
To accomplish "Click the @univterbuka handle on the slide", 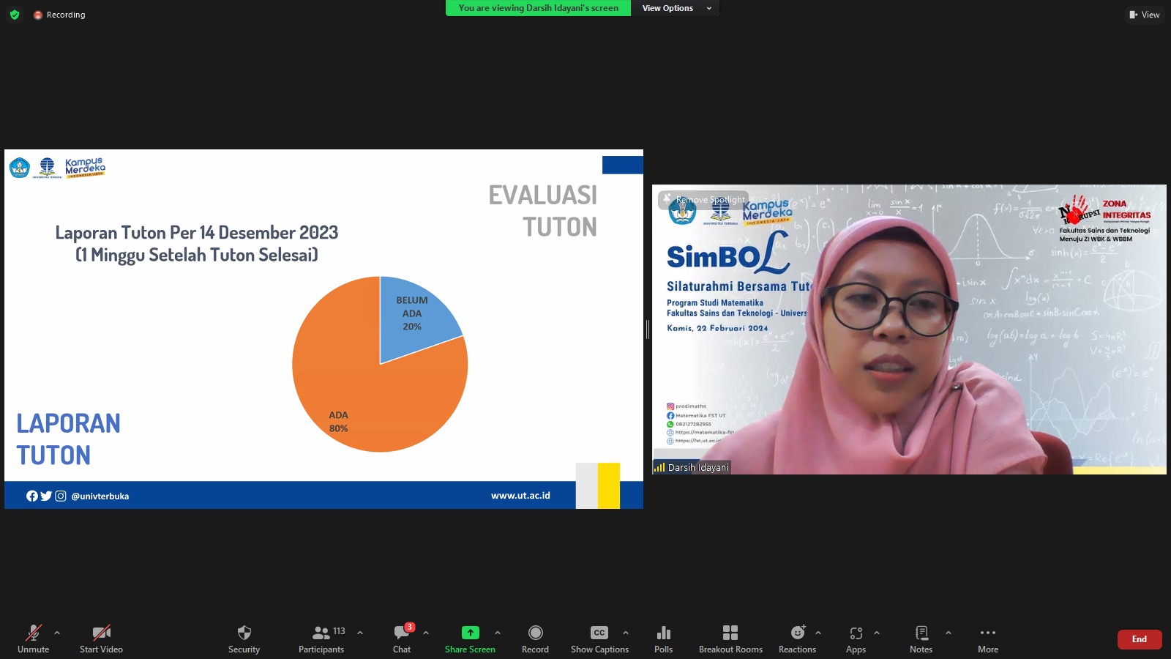I will (x=100, y=496).
